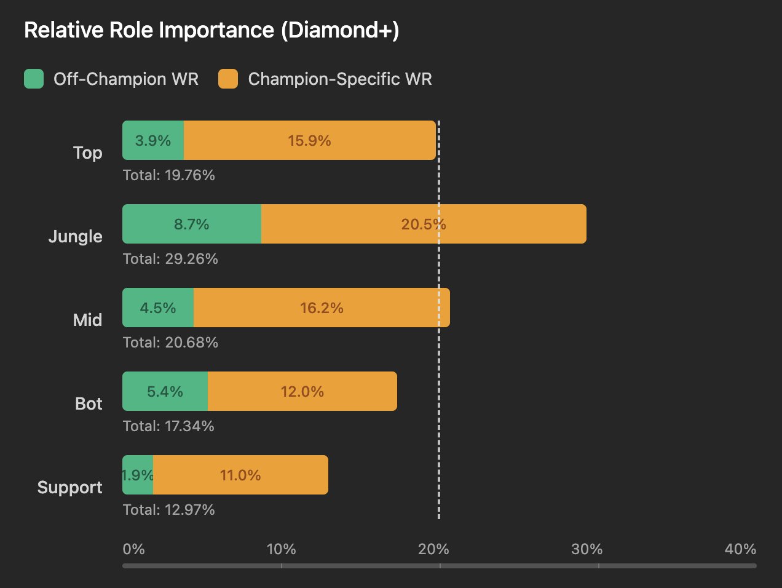Click the Support role label

click(x=69, y=487)
